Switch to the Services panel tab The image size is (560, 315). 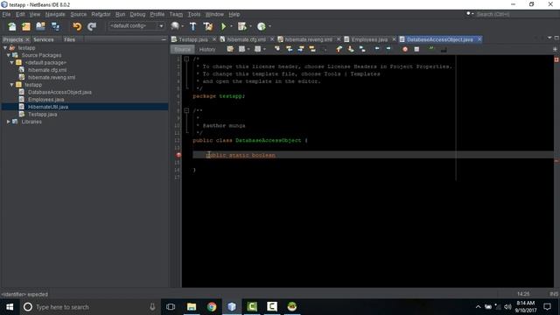pos(44,39)
